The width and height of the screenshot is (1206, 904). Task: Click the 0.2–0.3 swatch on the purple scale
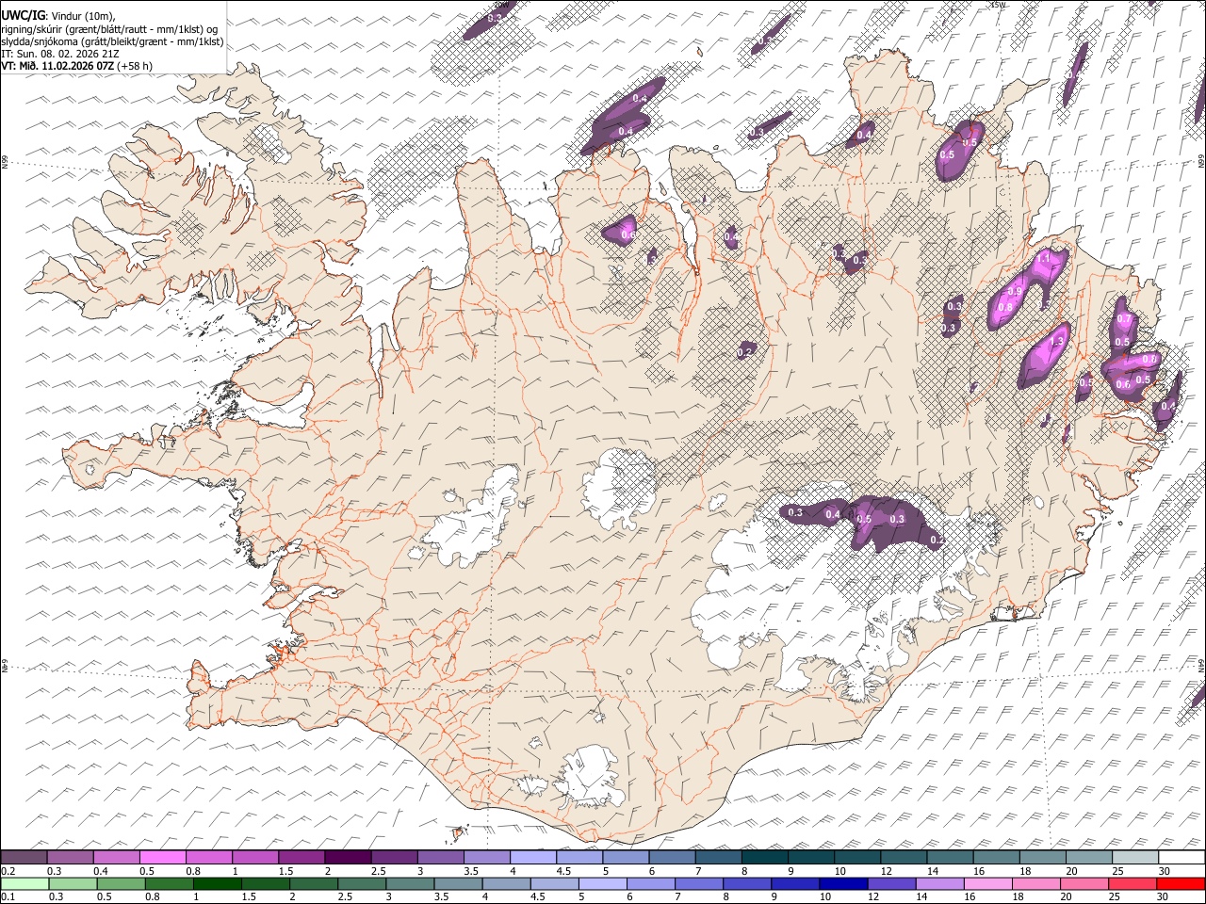pyautogui.click(x=24, y=857)
